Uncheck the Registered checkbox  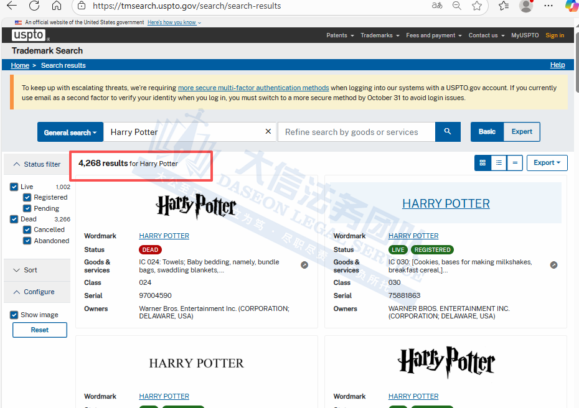tap(27, 197)
